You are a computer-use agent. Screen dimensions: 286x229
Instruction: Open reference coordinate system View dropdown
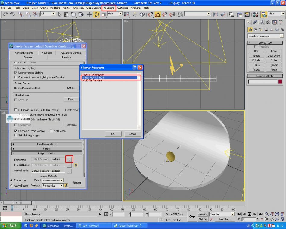click(x=115, y=14)
